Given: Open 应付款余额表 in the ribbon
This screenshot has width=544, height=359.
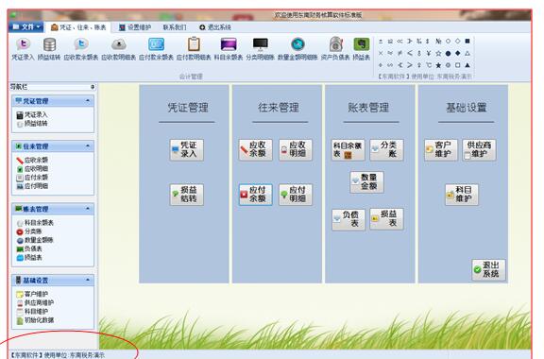Looking at the screenshot, I should (156, 49).
